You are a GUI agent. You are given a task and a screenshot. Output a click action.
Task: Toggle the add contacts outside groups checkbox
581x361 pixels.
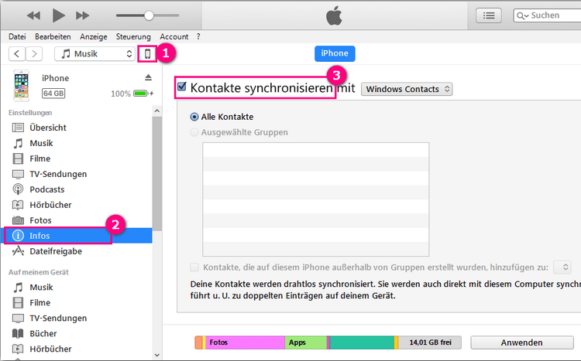pyautogui.click(x=194, y=267)
